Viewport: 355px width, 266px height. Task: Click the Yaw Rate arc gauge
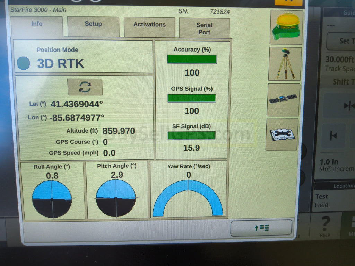[188, 198]
